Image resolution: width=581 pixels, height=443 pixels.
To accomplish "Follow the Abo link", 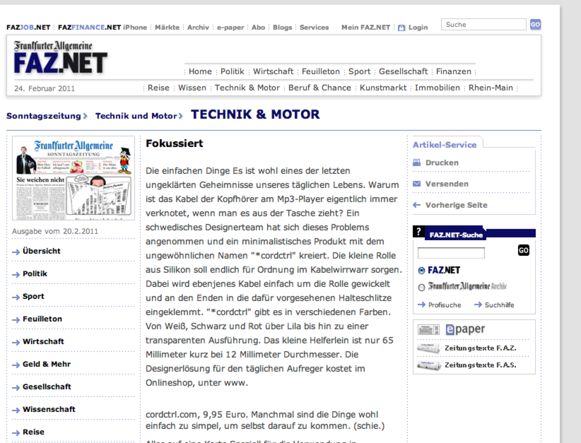I will 258,27.
